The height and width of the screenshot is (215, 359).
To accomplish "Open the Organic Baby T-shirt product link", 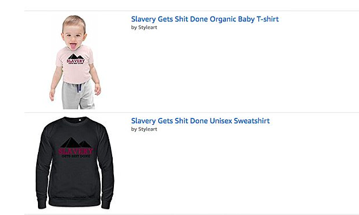I will (205, 19).
